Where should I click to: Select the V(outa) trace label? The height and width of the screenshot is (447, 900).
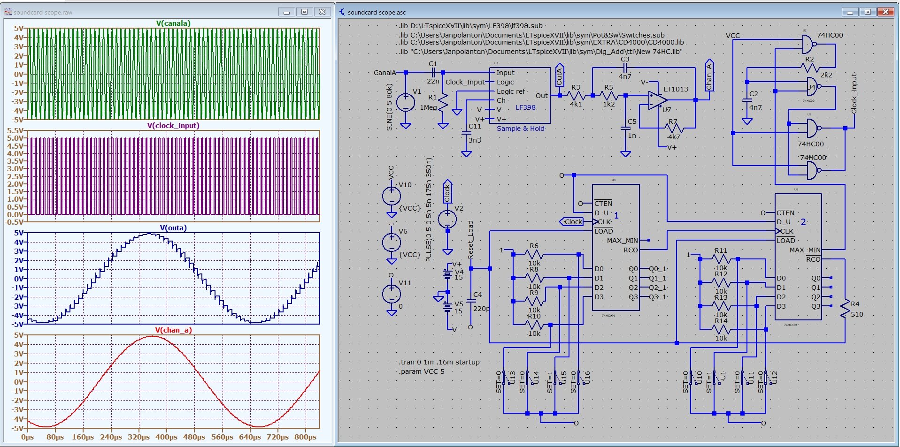tap(173, 228)
